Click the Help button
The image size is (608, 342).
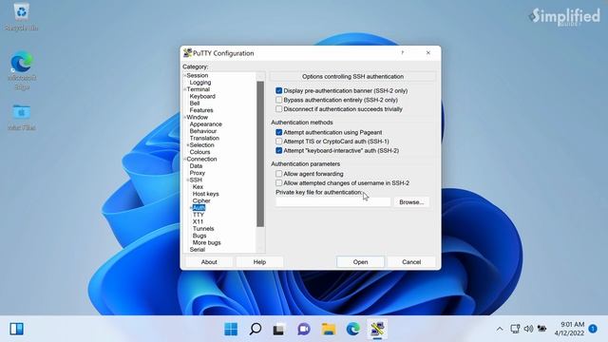point(259,262)
